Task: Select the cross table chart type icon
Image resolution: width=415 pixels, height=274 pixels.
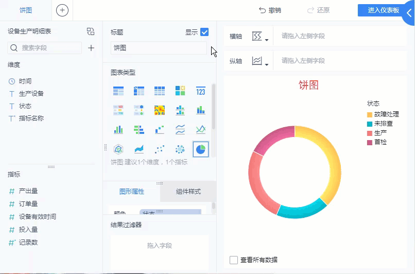Action: click(x=139, y=91)
